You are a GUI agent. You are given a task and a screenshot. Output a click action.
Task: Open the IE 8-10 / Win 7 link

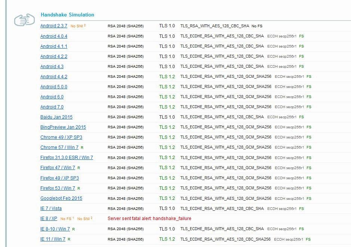55,229
